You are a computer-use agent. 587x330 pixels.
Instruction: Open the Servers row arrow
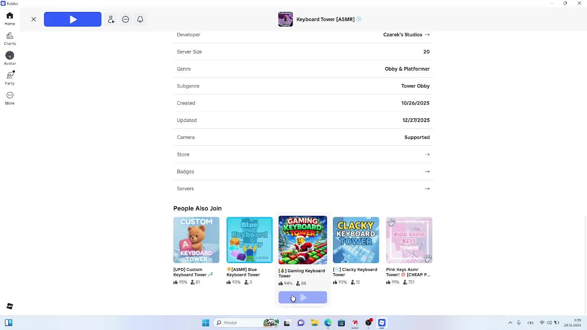point(427,189)
